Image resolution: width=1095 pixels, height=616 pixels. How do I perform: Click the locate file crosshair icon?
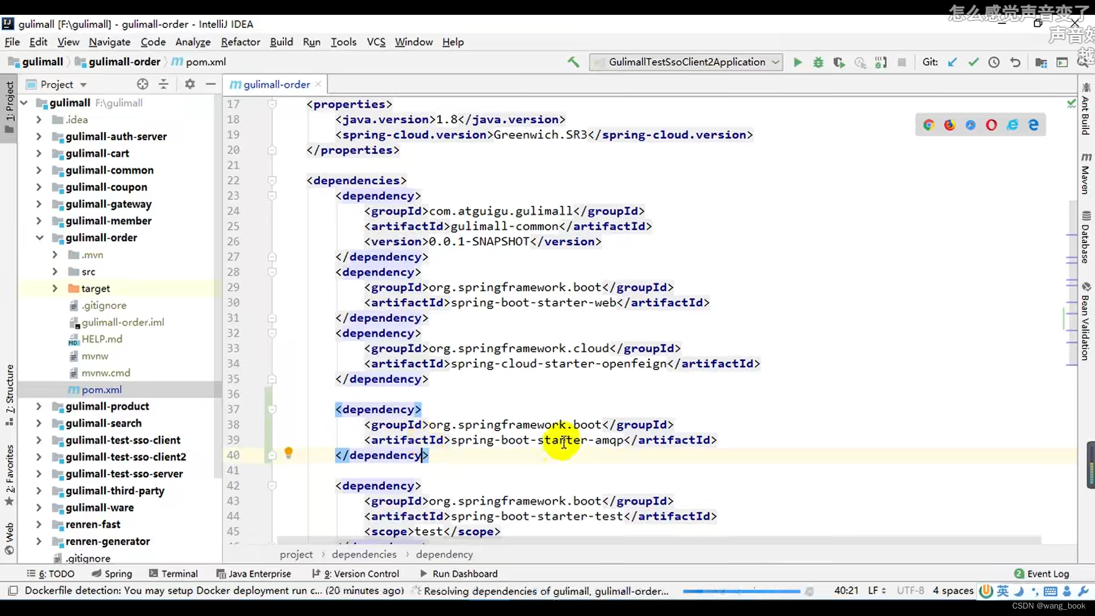(x=143, y=84)
